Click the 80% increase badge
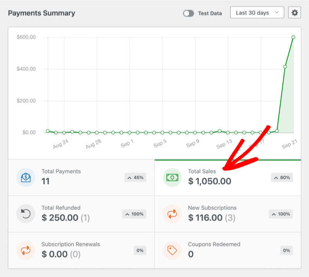This screenshot has height=277, width=309. click(x=282, y=178)
